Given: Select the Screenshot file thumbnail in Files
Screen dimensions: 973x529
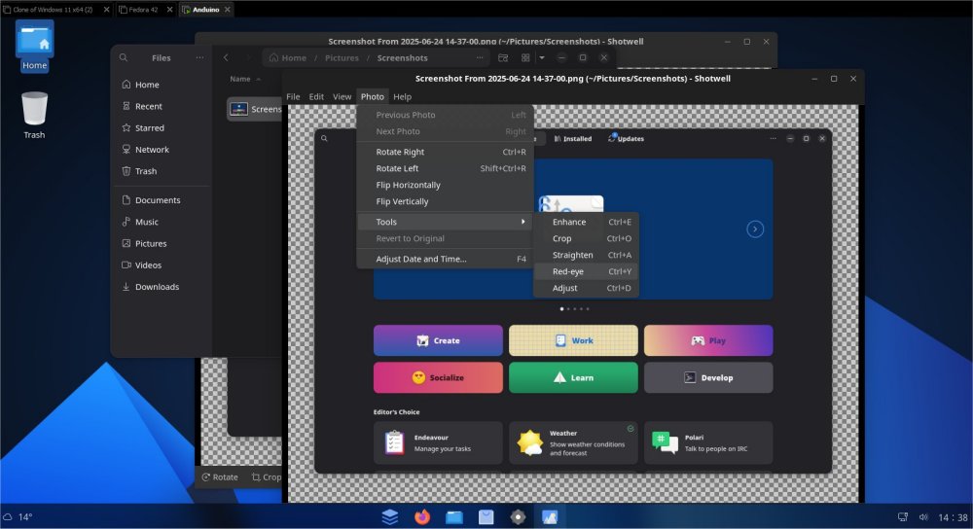Looking at the screenshot, I should 238,109.
